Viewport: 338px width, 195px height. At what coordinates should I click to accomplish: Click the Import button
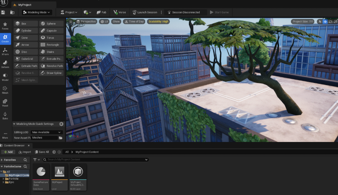click(25, 152)
